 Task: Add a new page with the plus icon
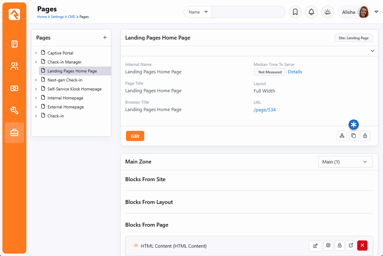coord(105,37)
